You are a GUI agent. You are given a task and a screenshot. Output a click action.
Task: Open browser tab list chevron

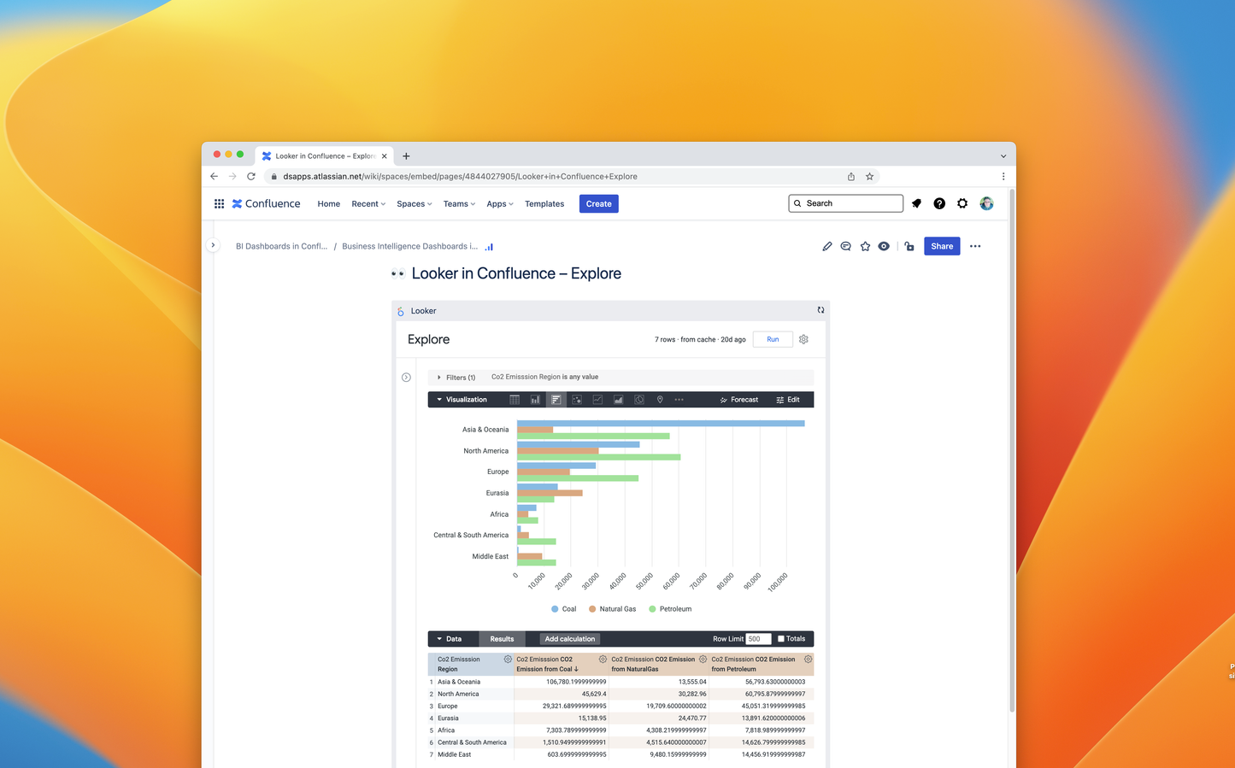(1003, 156)
